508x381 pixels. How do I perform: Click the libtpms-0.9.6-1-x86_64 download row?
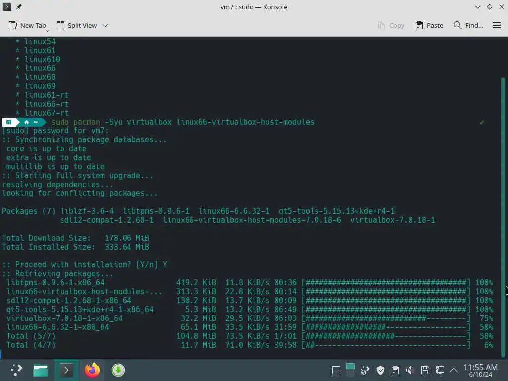[x=250, y=282]
